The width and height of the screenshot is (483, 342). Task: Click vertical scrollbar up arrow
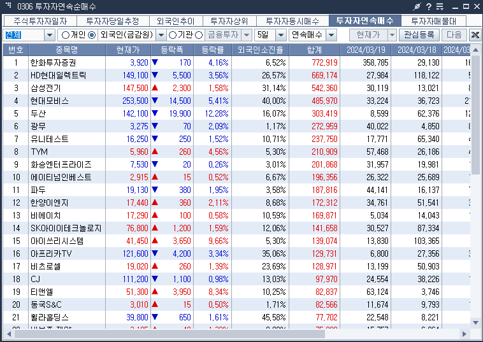coord(475,50)
